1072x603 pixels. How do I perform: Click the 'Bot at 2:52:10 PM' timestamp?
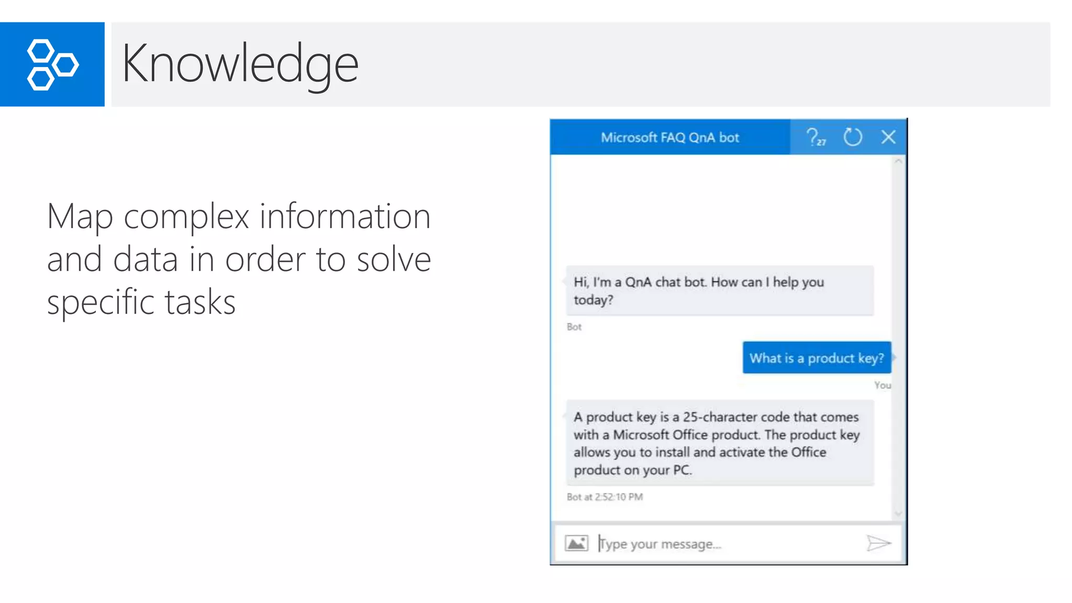click(605, 497)
